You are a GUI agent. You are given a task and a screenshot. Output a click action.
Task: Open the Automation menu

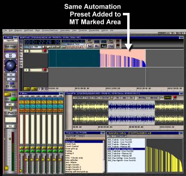65,31
